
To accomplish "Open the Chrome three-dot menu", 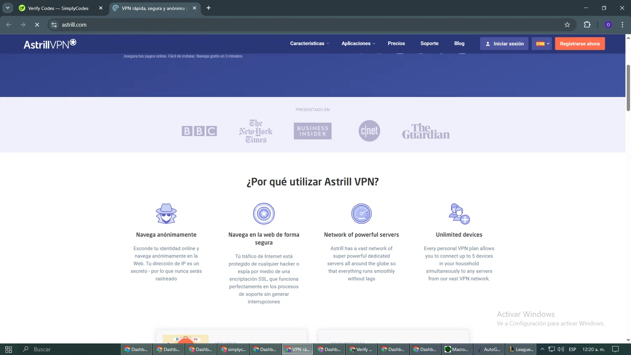I will 623,25.
